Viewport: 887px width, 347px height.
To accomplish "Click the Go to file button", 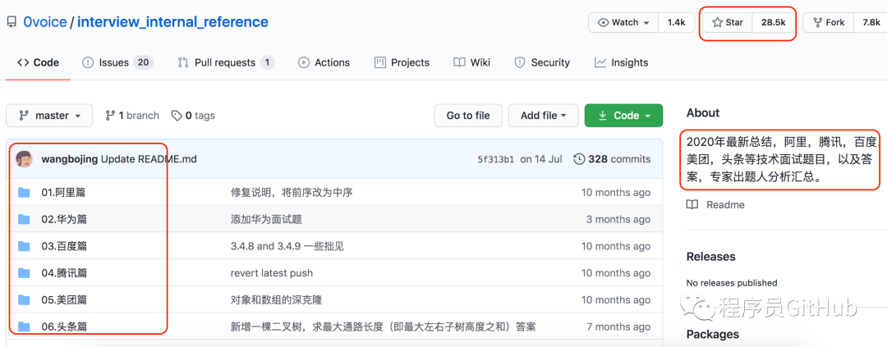I will (468, 116).
